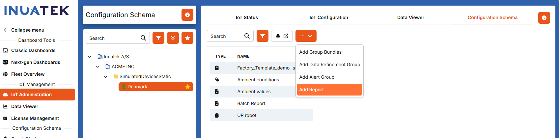Select ACME INC tree item
Image resolution: width=559 pixels, height=138 pixels.
123,67
